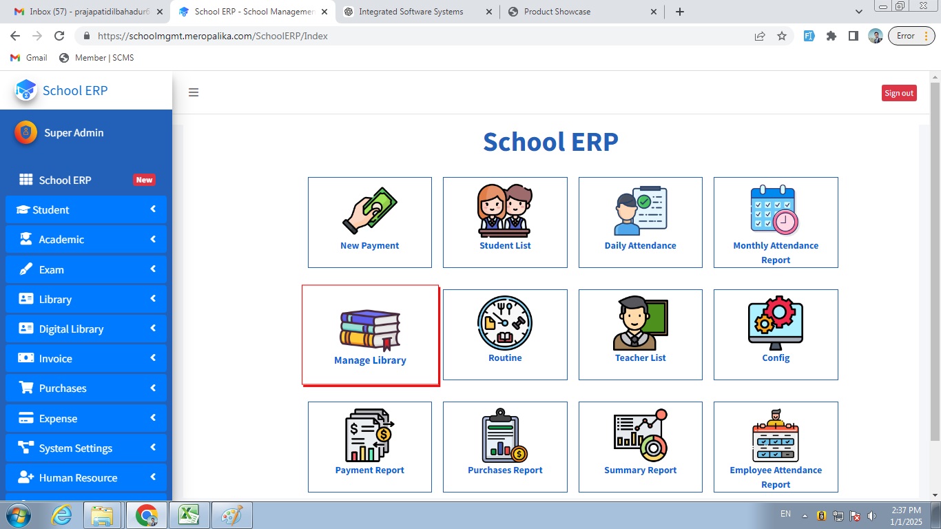Image resolution: width=941 pixels, height=529 pixels.
Task: Click the red Sign out button
Action: click(898, 93)
